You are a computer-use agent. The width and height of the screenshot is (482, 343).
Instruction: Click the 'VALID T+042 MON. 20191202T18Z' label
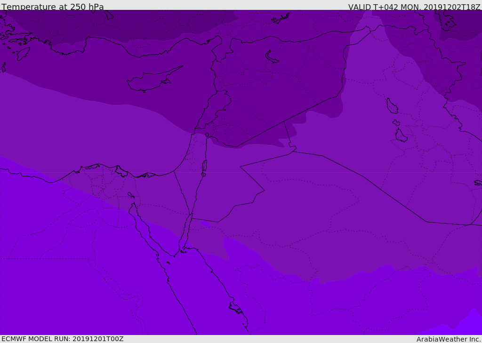(x=414, y=7)
